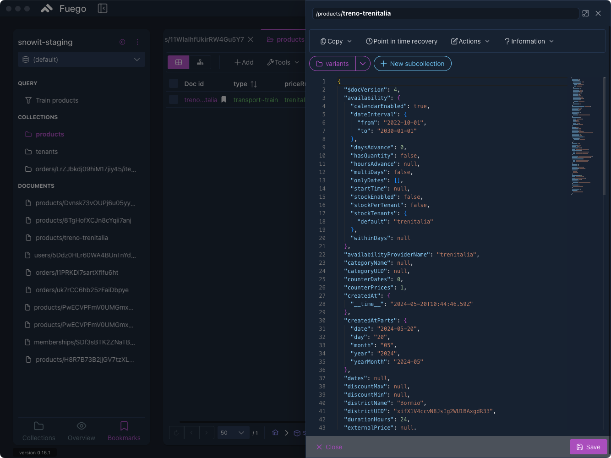Open the Copy dropdown menu
This screenshot has height=458, width=611.
336,41
